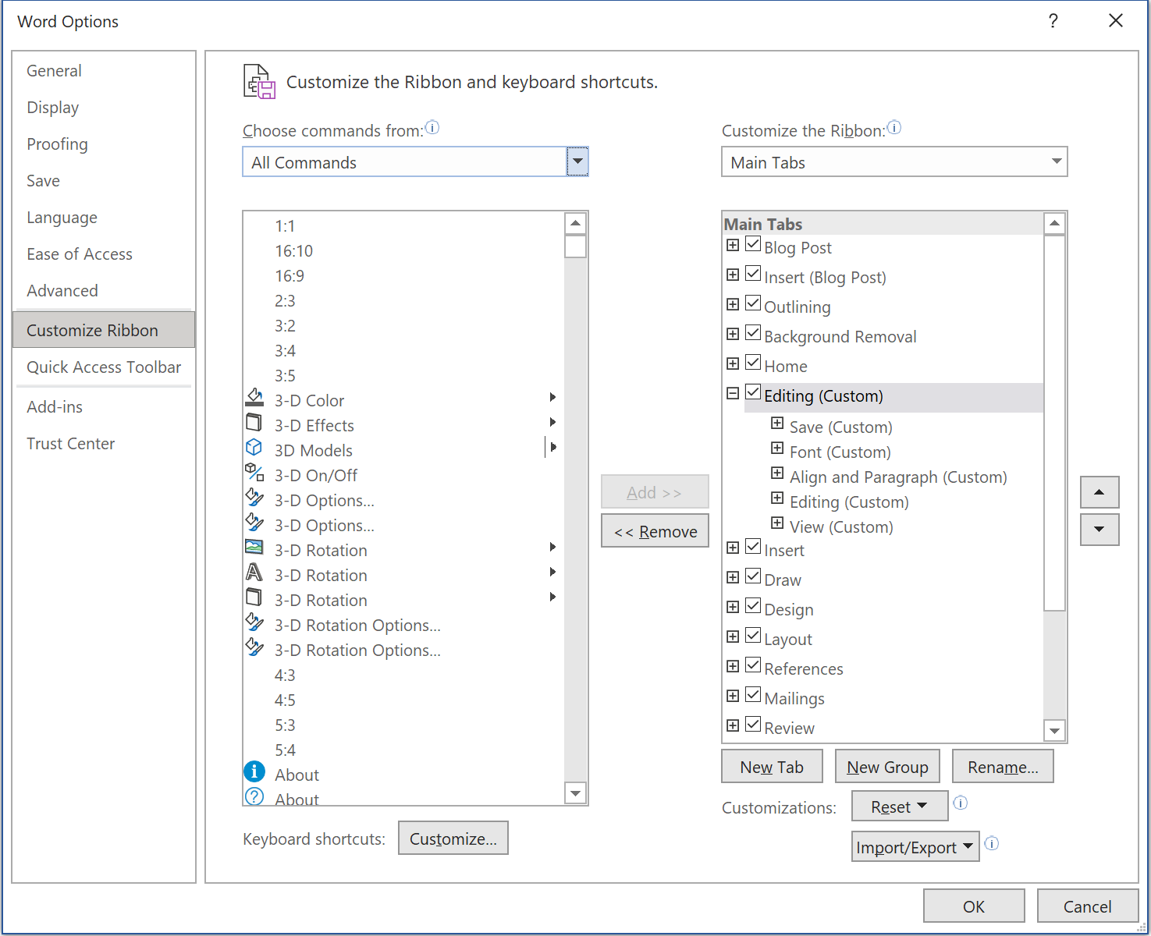Expand the Review tab node

pyautogui.click(x=733, y=725)
